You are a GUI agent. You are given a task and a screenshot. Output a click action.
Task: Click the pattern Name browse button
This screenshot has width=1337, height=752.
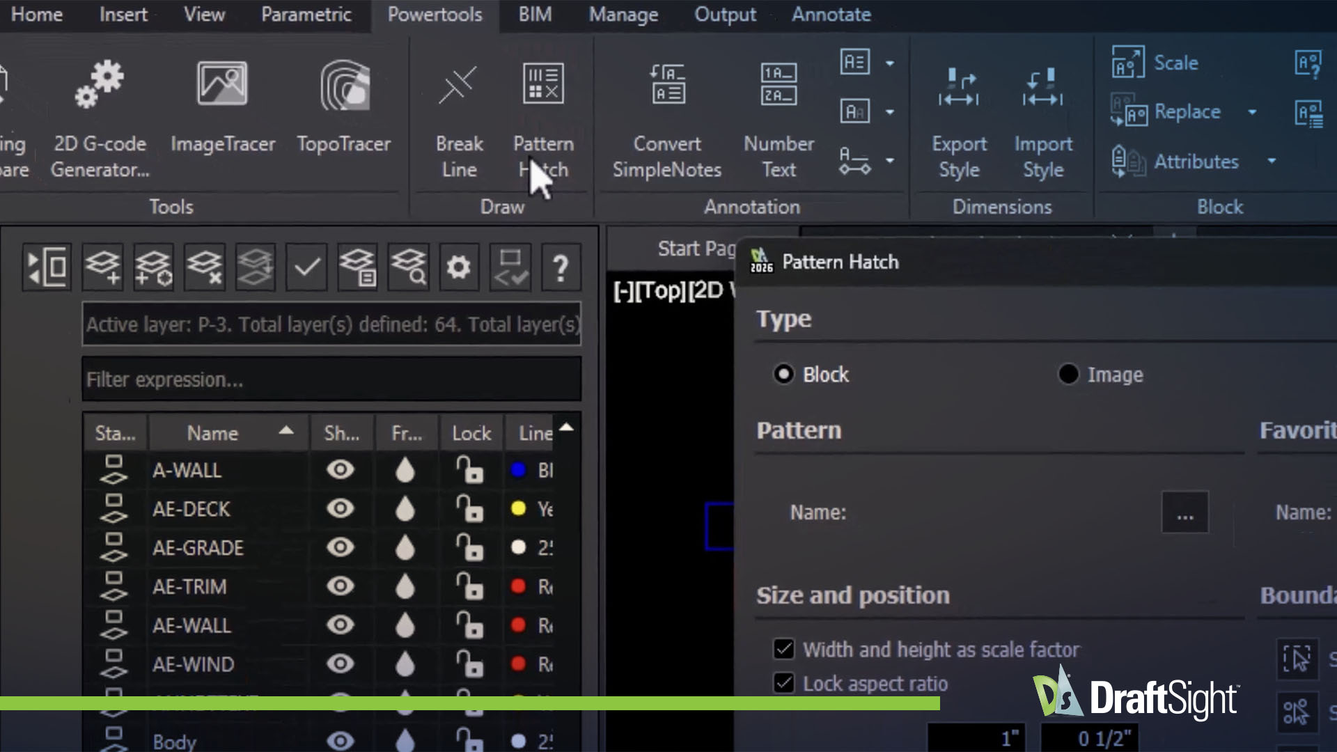[x=1185, y=512]
